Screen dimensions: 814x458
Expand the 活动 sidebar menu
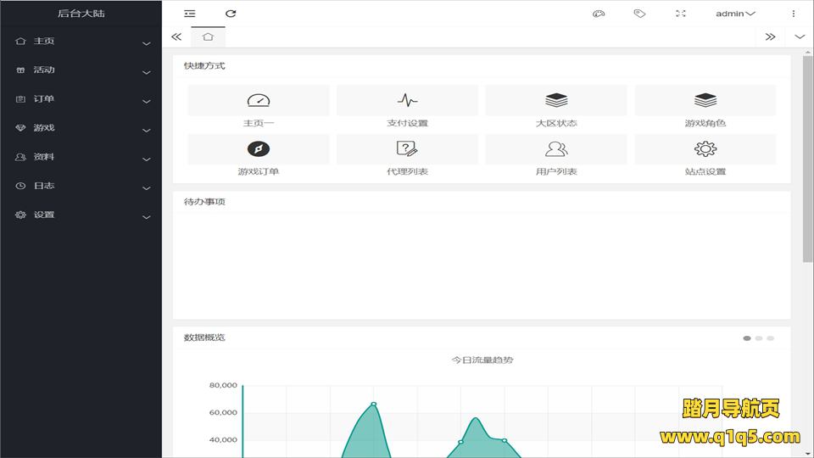click(81, 70)
